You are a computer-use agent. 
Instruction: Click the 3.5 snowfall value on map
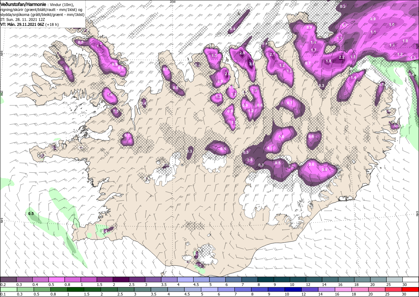252,64
